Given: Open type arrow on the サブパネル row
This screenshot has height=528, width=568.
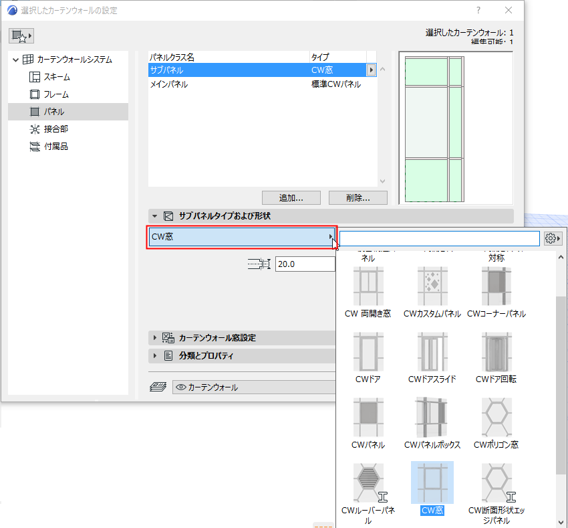Looking at the screenshot, I should tap(371, 70).
